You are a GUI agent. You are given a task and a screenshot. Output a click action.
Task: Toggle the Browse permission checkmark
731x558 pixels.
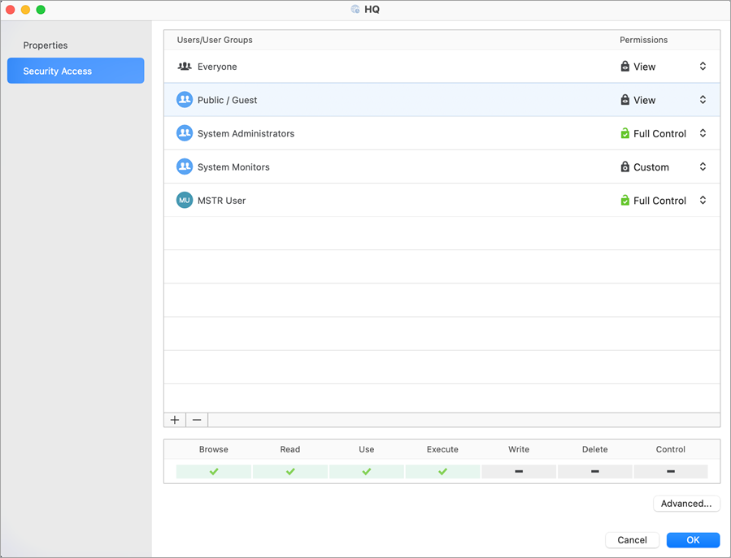[214, 471]
